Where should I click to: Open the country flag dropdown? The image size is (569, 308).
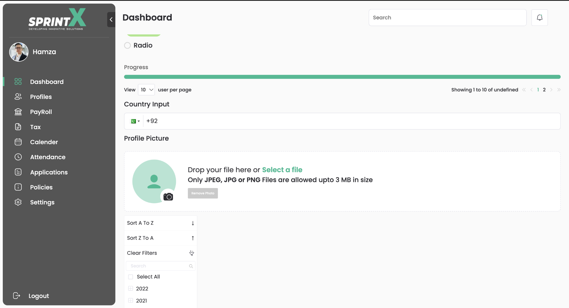[135, 121]
